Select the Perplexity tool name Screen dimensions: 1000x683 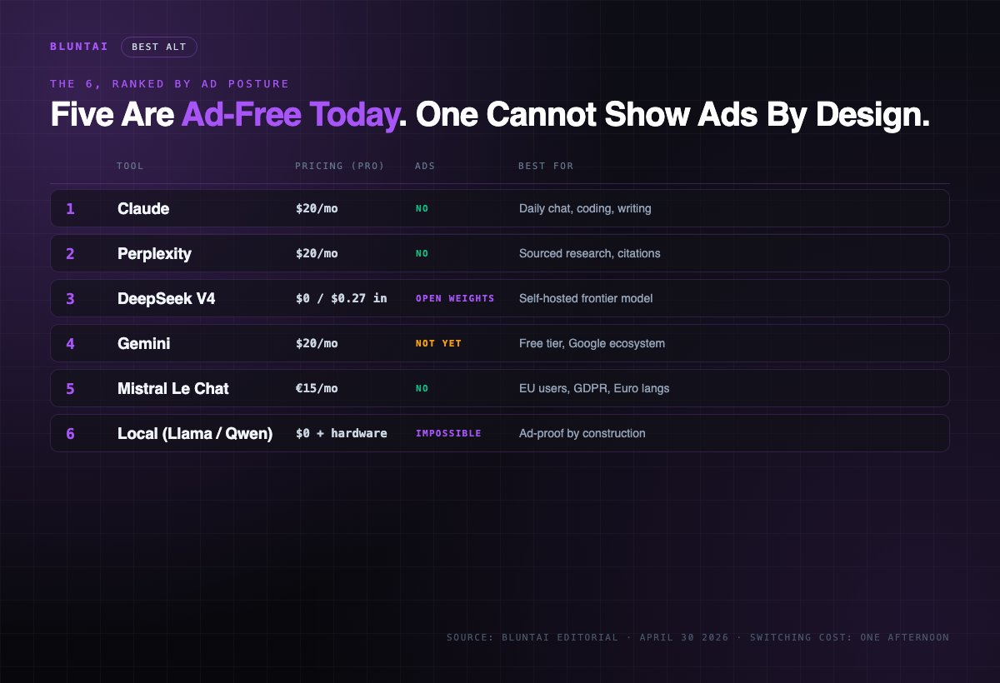(x=154, y=254)
